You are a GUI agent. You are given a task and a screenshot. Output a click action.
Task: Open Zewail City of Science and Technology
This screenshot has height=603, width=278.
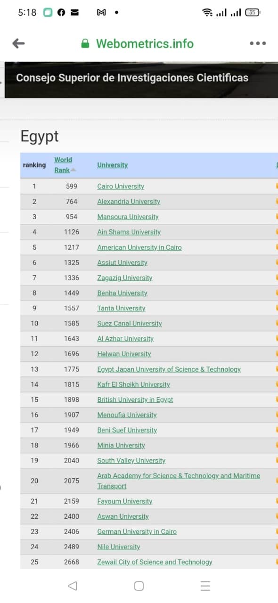tap(155, 562)
